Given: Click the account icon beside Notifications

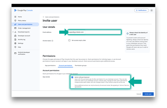Looking at the screenshot, I should [x=152, y=10].
